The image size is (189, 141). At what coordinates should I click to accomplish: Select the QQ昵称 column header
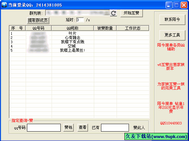pyautogui.click(x=72, y=28)
